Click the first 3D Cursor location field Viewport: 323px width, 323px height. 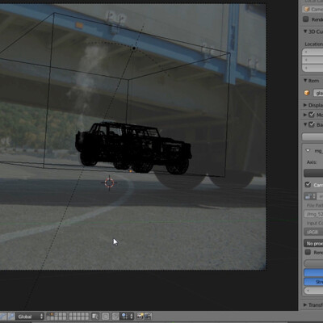point(313,52)
